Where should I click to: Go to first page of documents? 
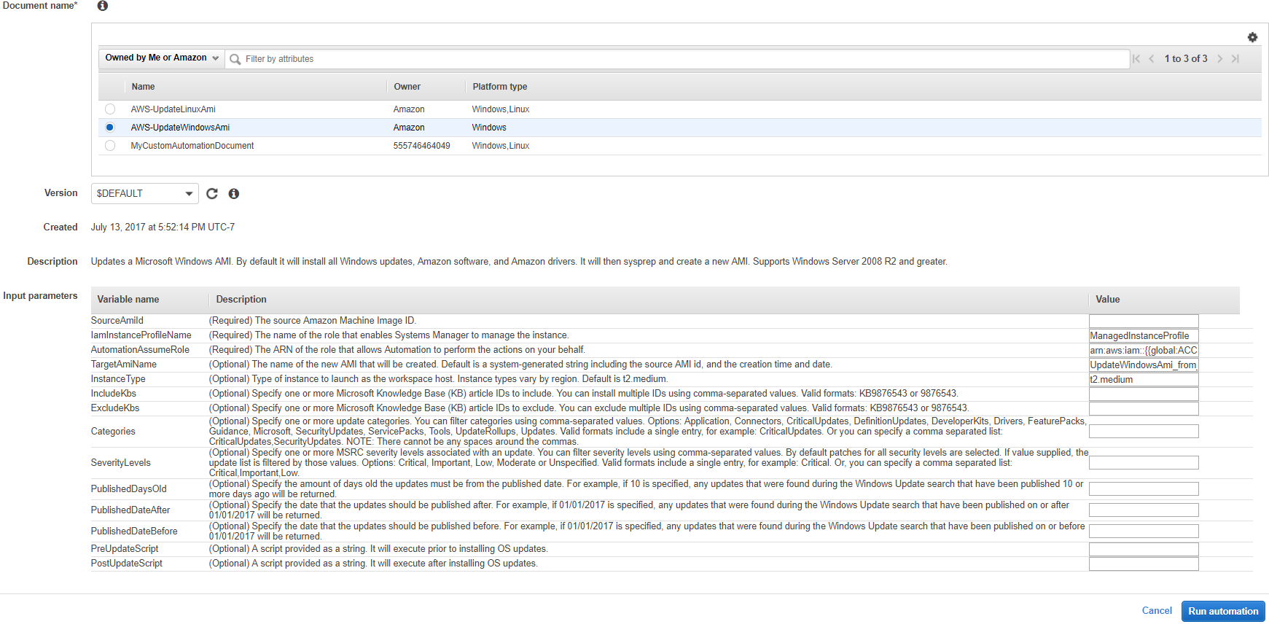click(x=1136, y=59)
